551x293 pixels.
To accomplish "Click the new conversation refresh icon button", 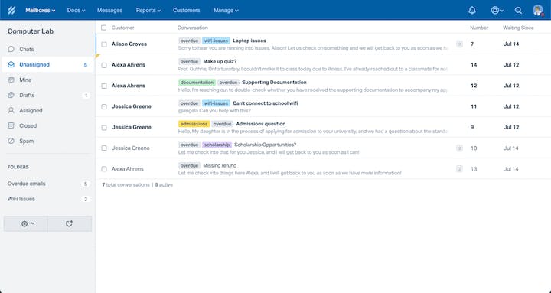I will click(x=69, y=223).
